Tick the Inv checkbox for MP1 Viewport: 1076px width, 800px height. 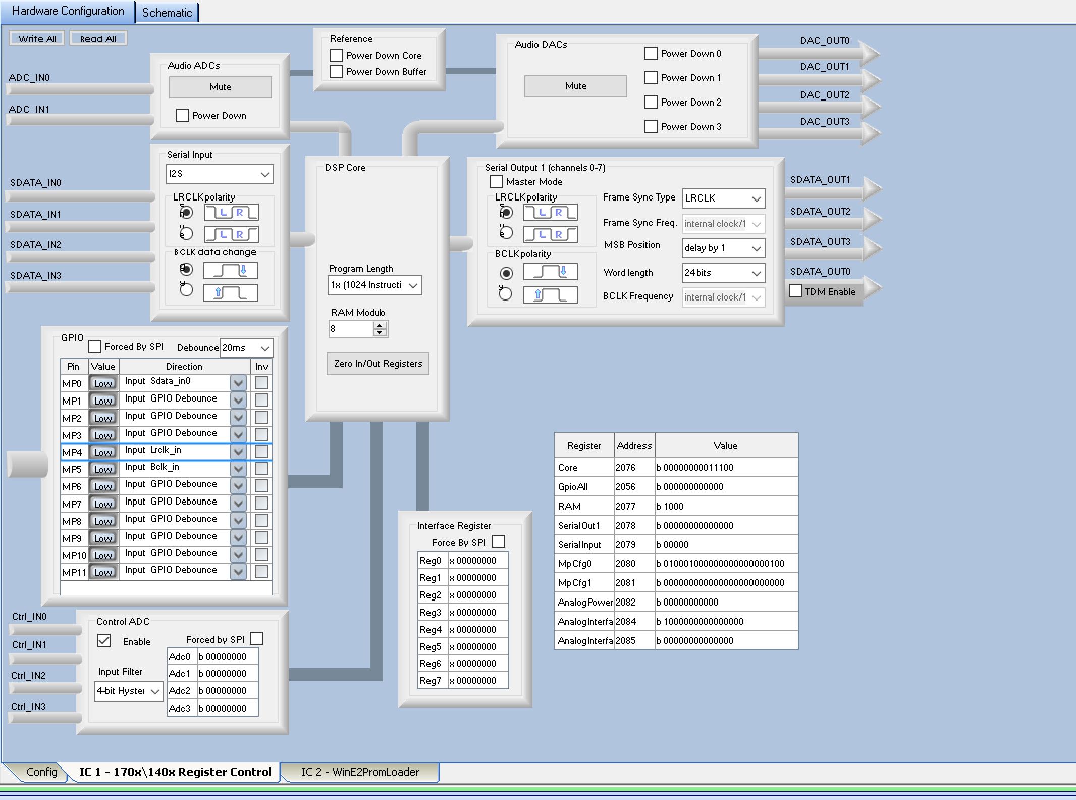point(261,400)
